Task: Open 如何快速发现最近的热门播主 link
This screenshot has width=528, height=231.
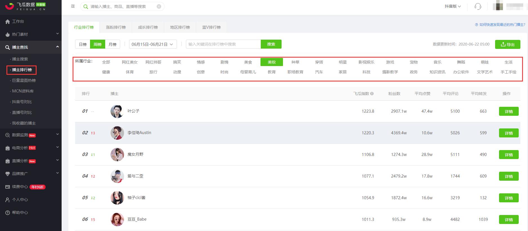Action: 502,25
